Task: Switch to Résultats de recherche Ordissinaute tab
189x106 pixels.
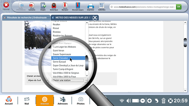Action: point(26,18)
